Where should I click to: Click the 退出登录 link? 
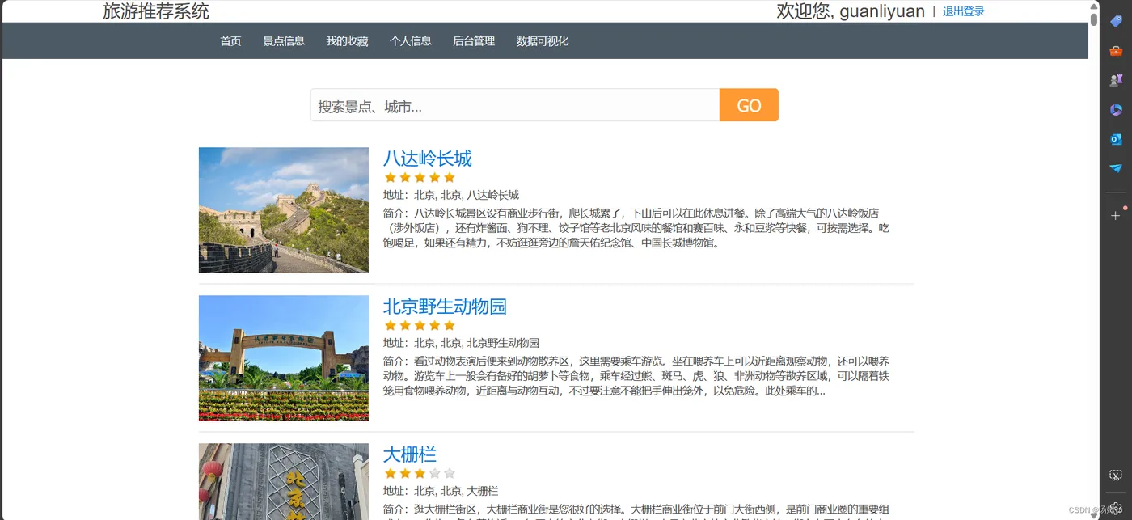coord(964,11)
